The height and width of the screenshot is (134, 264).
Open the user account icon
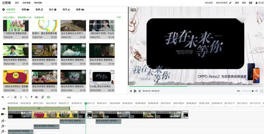[256, 3]
